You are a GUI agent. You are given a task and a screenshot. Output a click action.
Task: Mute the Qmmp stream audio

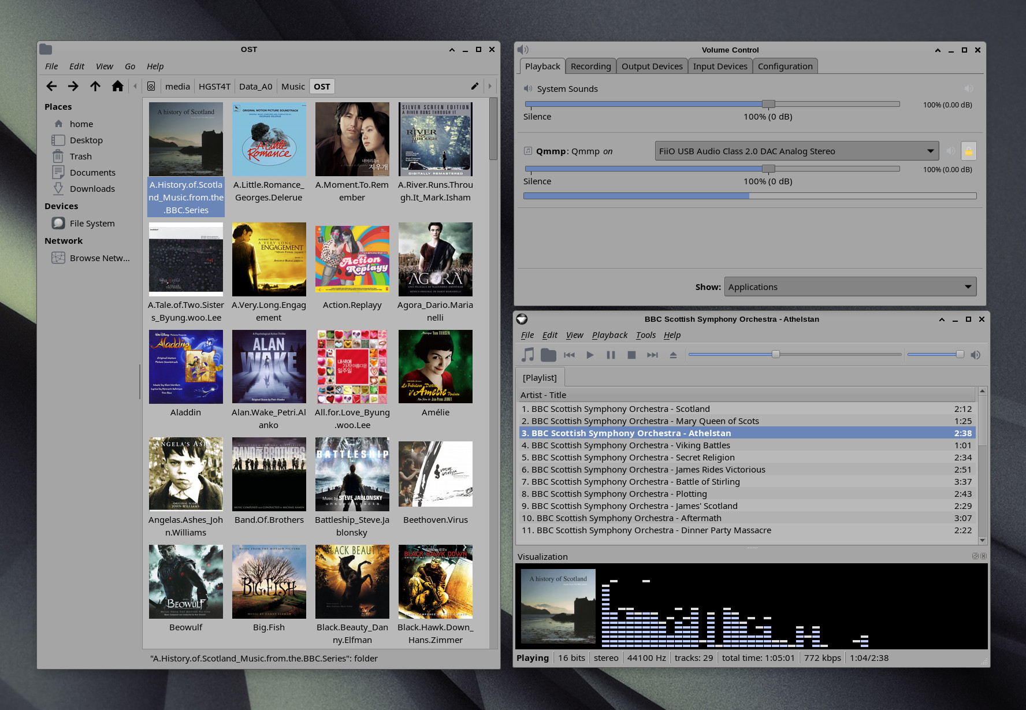coord(951,151)
